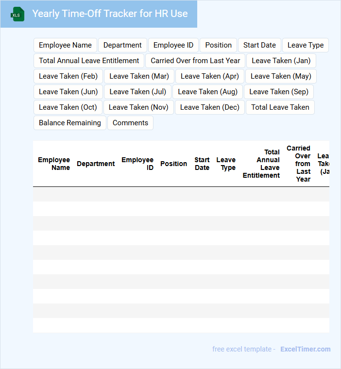Click Department table column header
Screen dimensions: 341x369
[96, 164]
